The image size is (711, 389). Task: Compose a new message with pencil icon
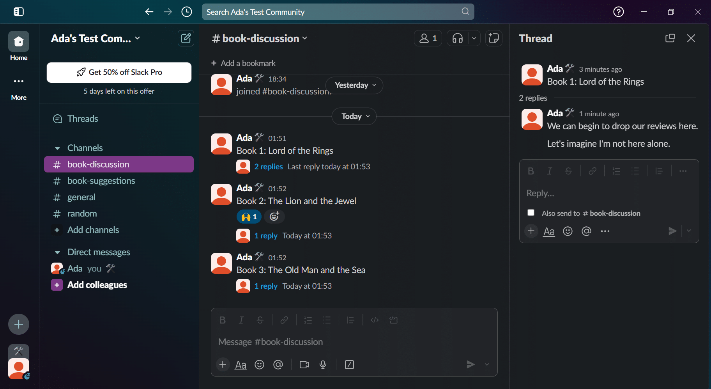pyautogui.click(x=186, y=38)
